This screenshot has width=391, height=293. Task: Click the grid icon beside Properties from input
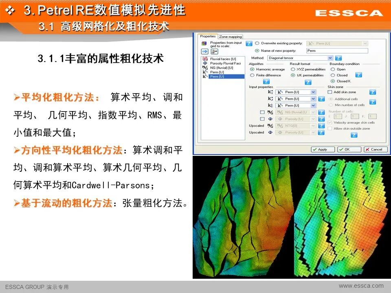click(204, 44)
